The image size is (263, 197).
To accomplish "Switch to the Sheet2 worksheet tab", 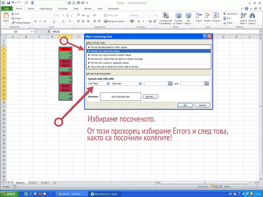I will point(33,183).
